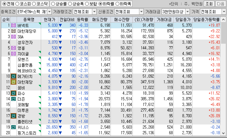Click the down arrow in 심플랫폼 row
Viewport: 227px width, 138px height.
tap(60, 65)
